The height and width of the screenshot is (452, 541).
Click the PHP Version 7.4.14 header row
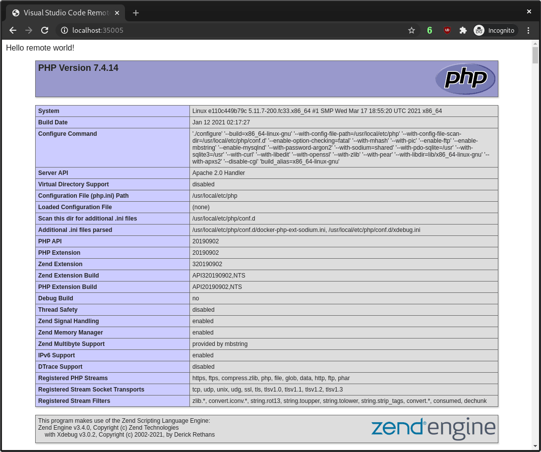tap(78, 68)
